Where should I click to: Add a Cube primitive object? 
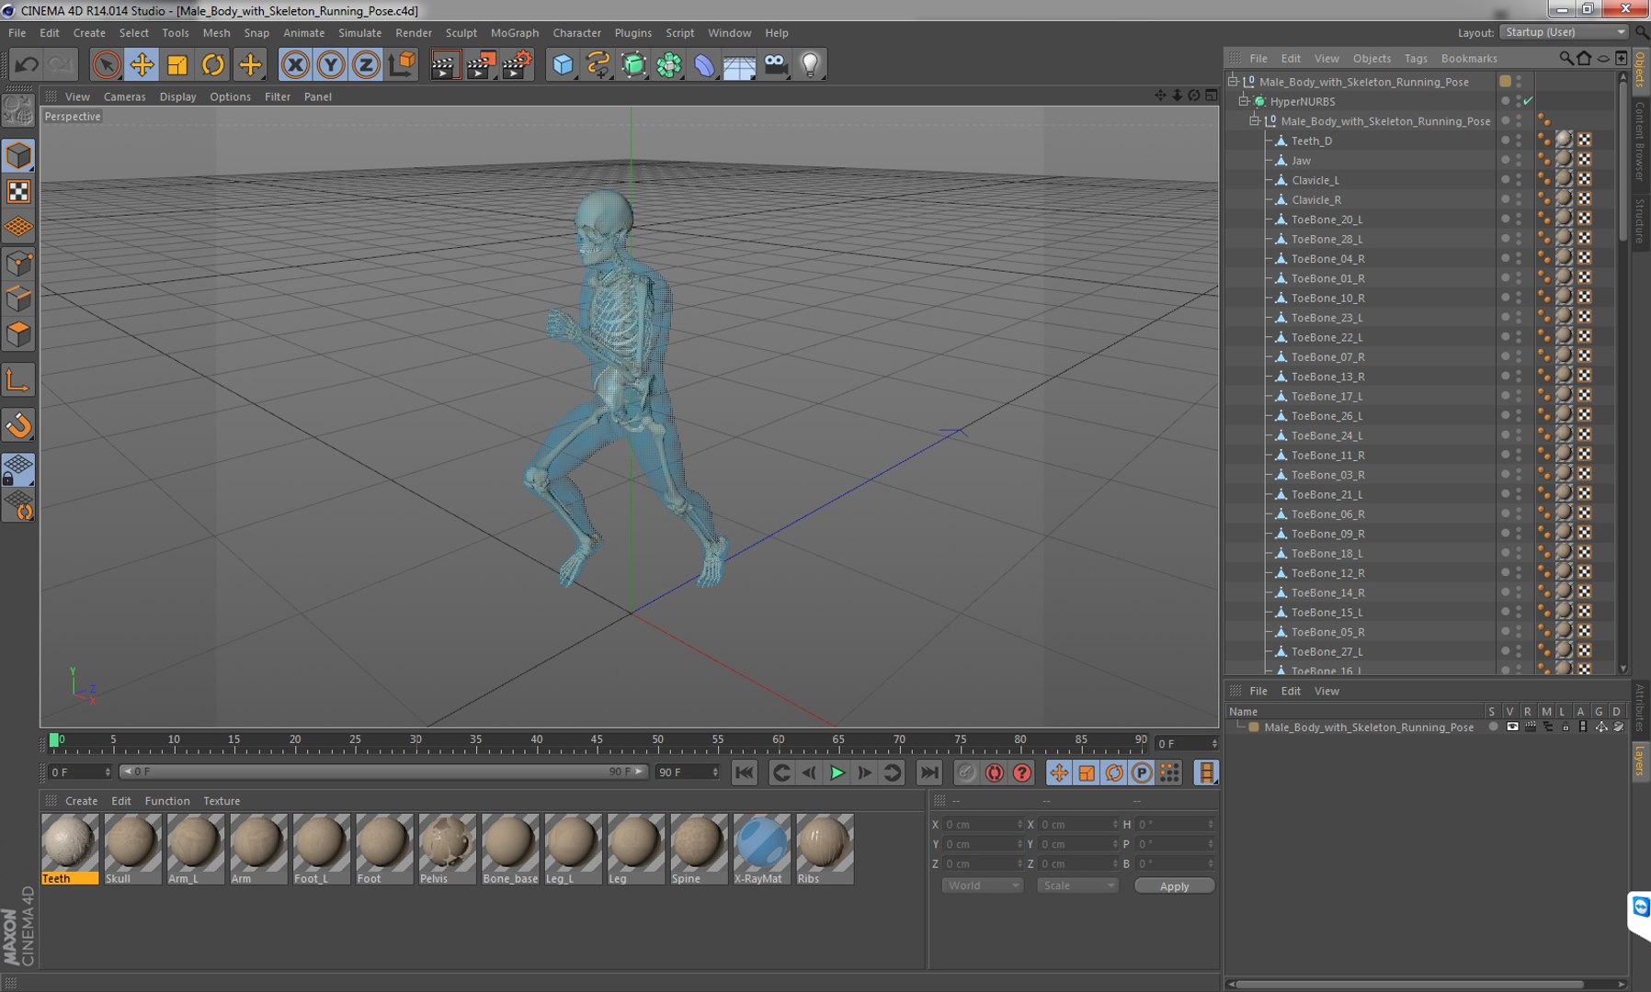[x=563, y=64]
